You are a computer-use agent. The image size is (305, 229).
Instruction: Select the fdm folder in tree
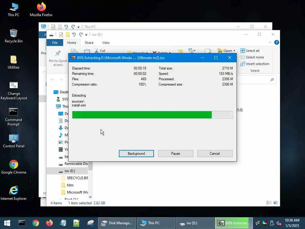click(x=68, y=185)
